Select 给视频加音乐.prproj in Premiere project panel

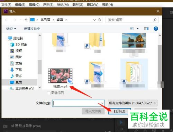tap(26, 126)
